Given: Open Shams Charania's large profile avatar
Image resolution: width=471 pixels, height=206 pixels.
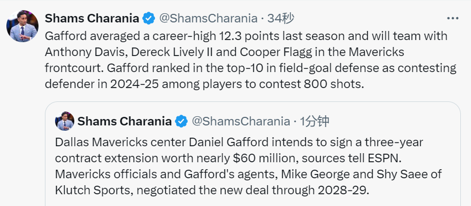Looking at the screenshot, I should click(x=22, y=26).
